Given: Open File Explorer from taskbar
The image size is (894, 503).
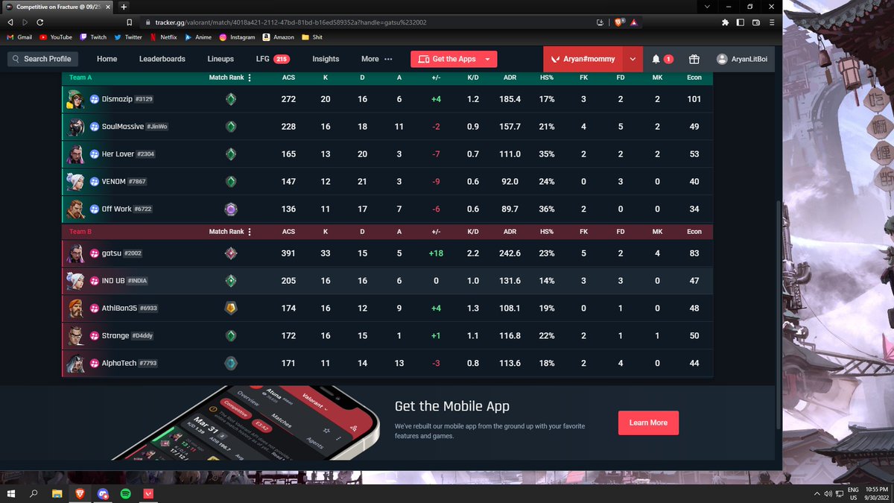Looking at the screenshot, I should point(57,493).
